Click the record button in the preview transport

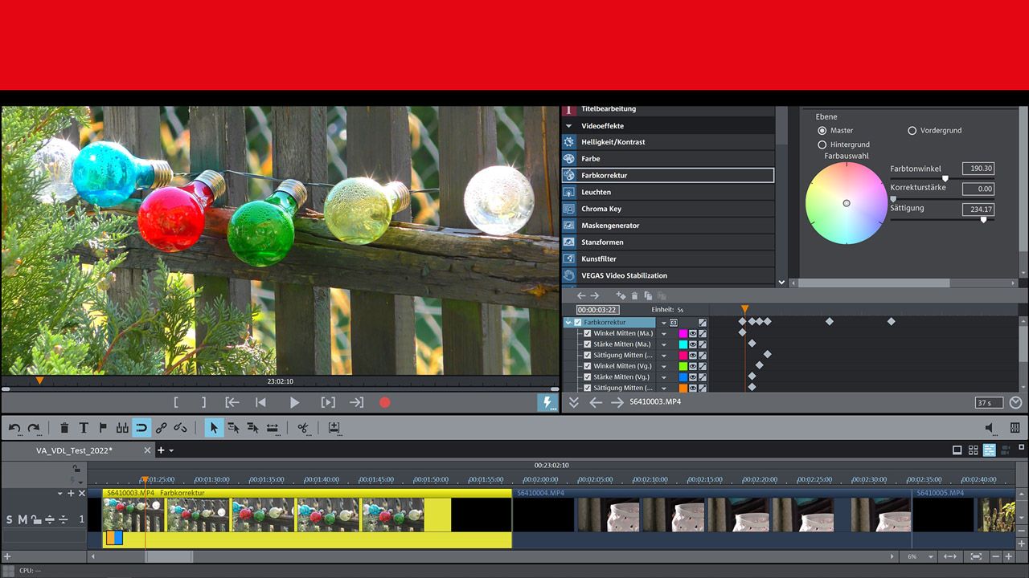pos(385,402)
